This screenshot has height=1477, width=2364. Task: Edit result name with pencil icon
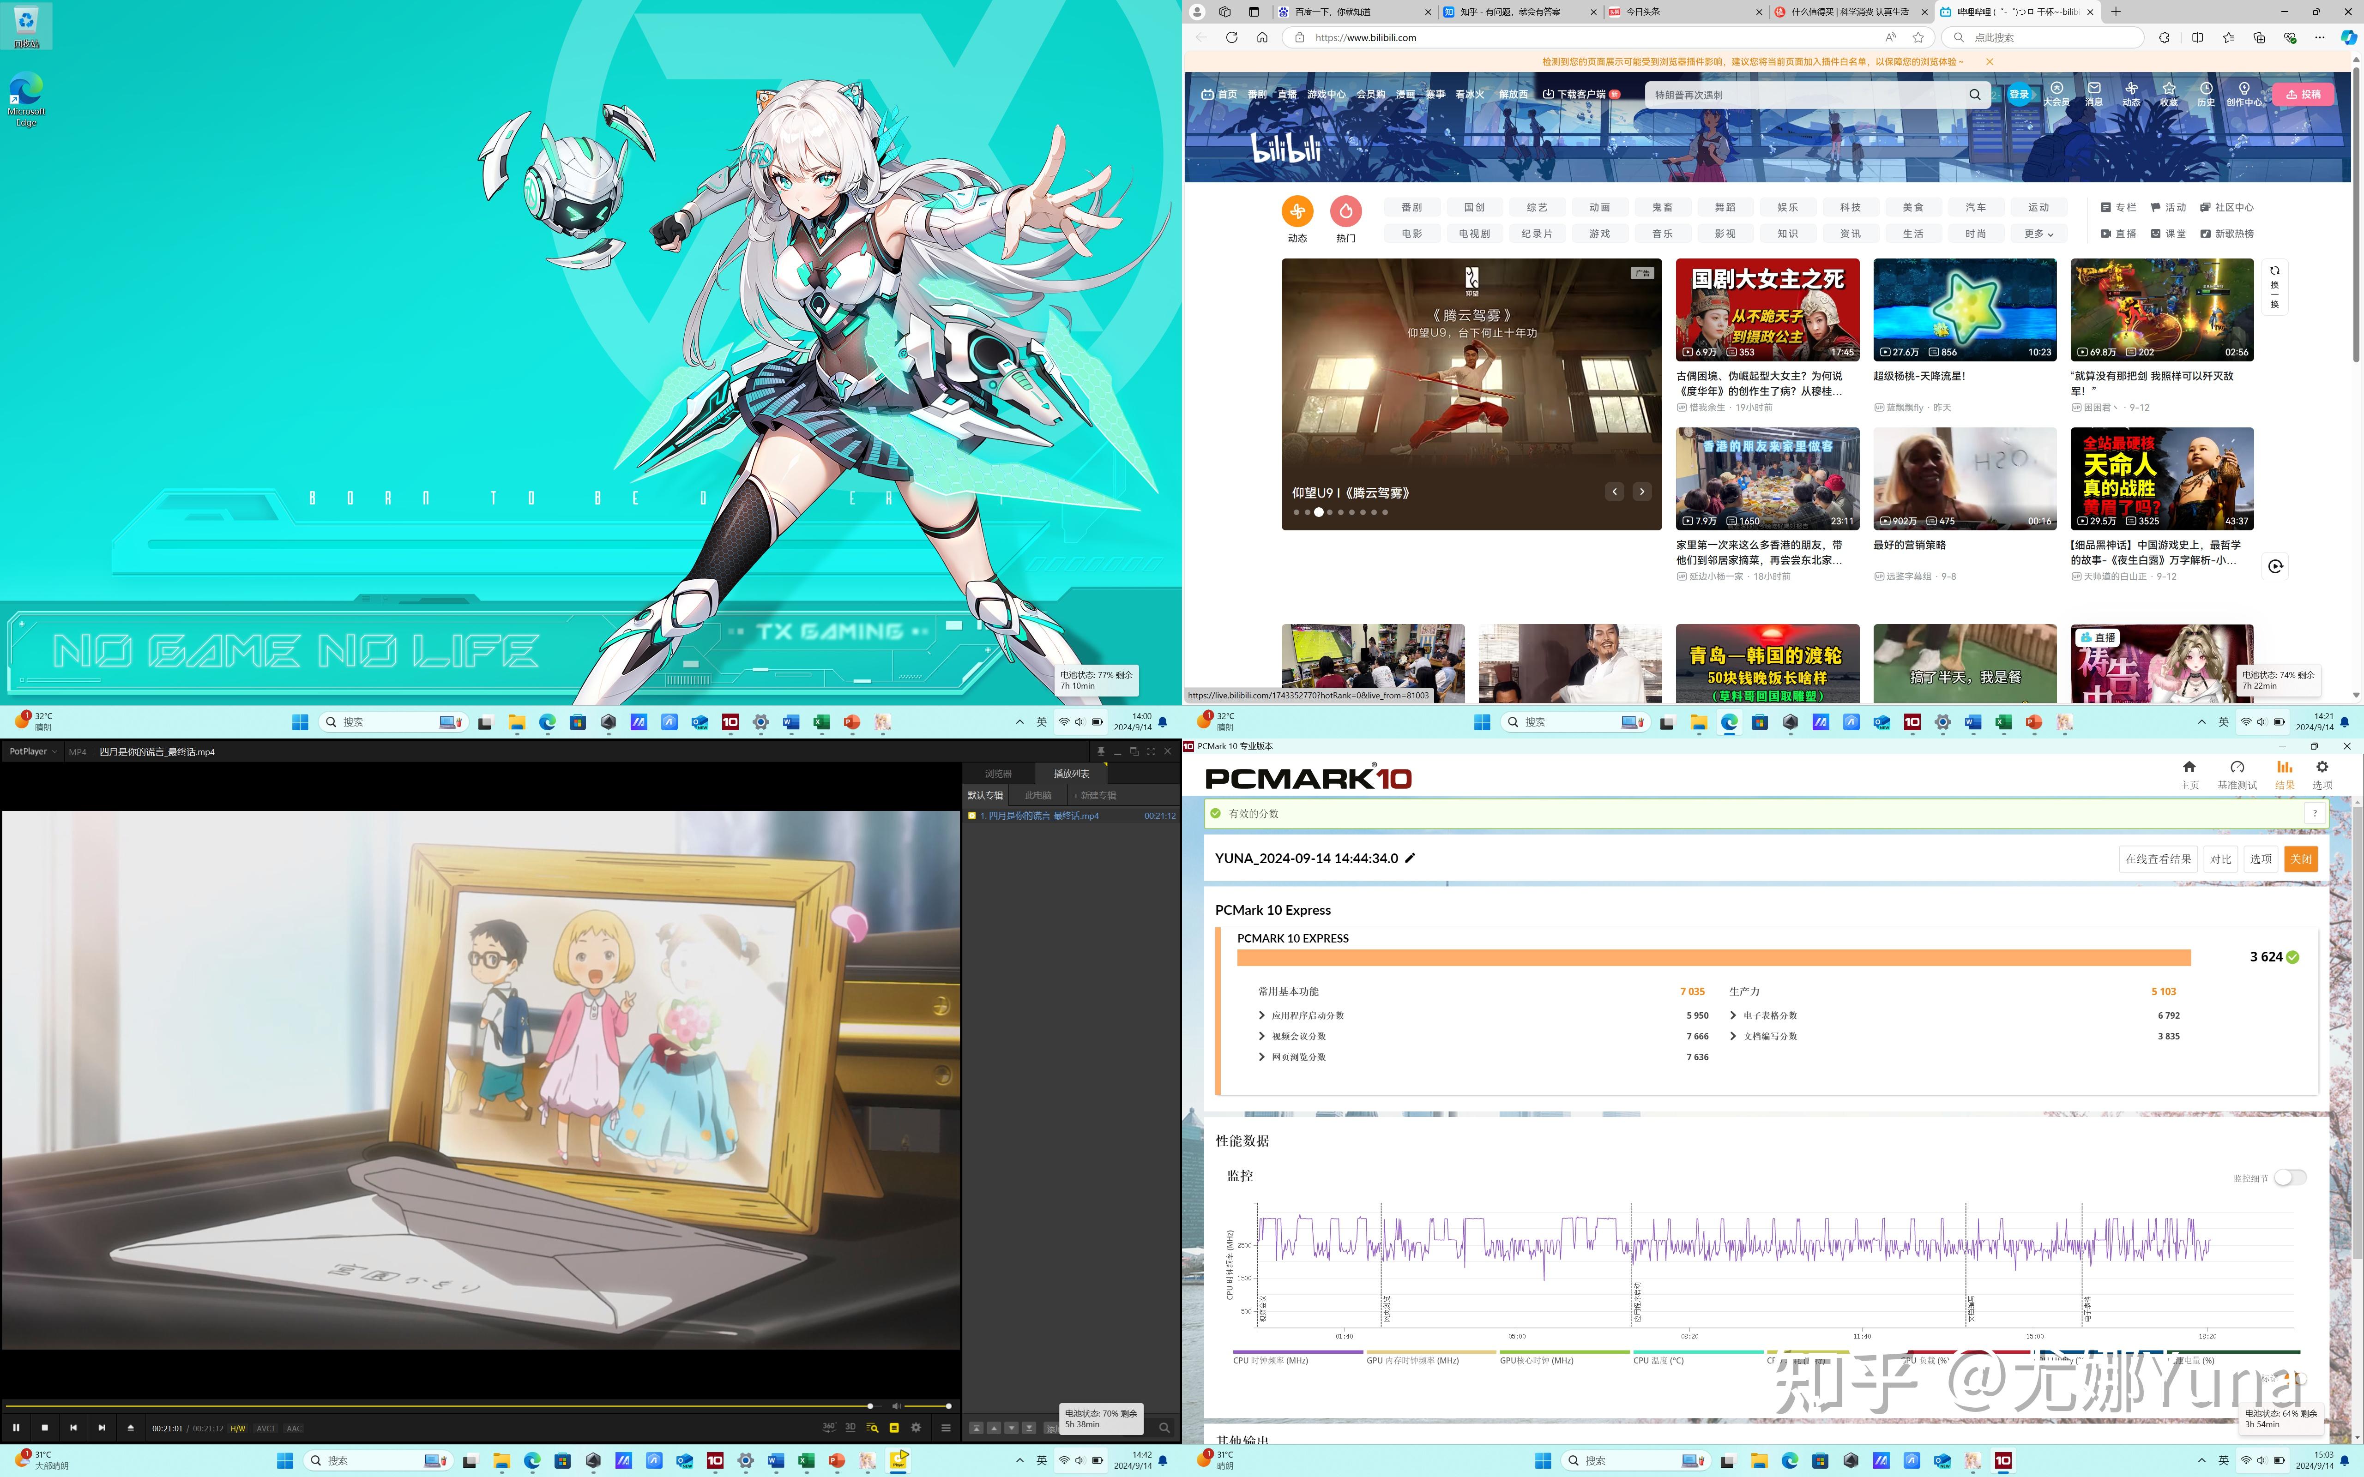[1410, 858]
